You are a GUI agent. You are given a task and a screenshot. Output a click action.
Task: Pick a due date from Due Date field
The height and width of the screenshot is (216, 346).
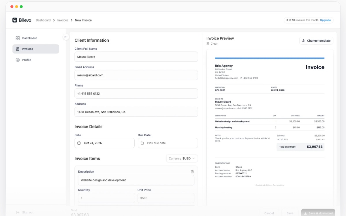[x=168, y=143]
